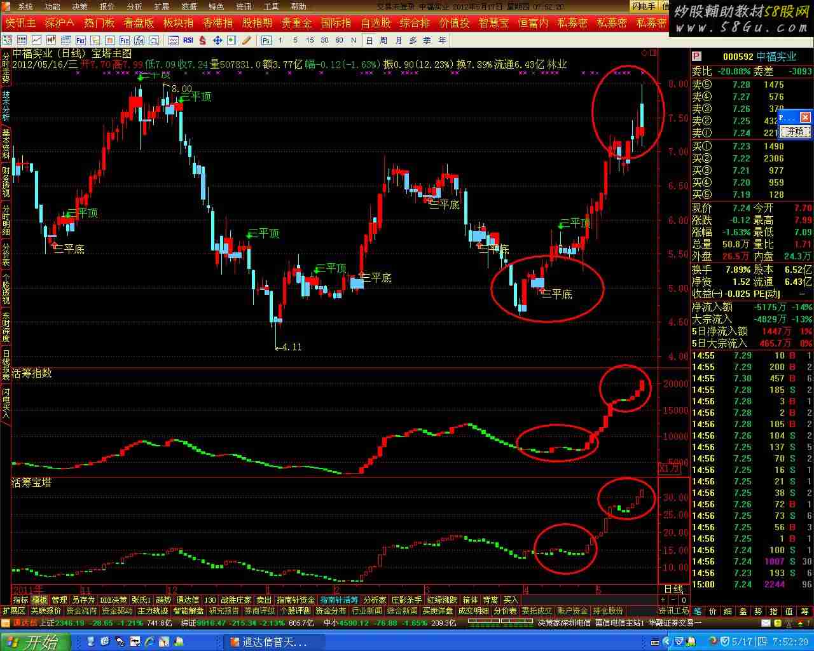Click the minus button below 日线

pyautogui.click(x=673, y=600)
